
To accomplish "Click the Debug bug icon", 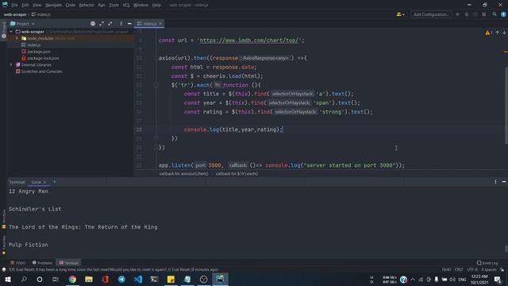I will pos(467,14).
